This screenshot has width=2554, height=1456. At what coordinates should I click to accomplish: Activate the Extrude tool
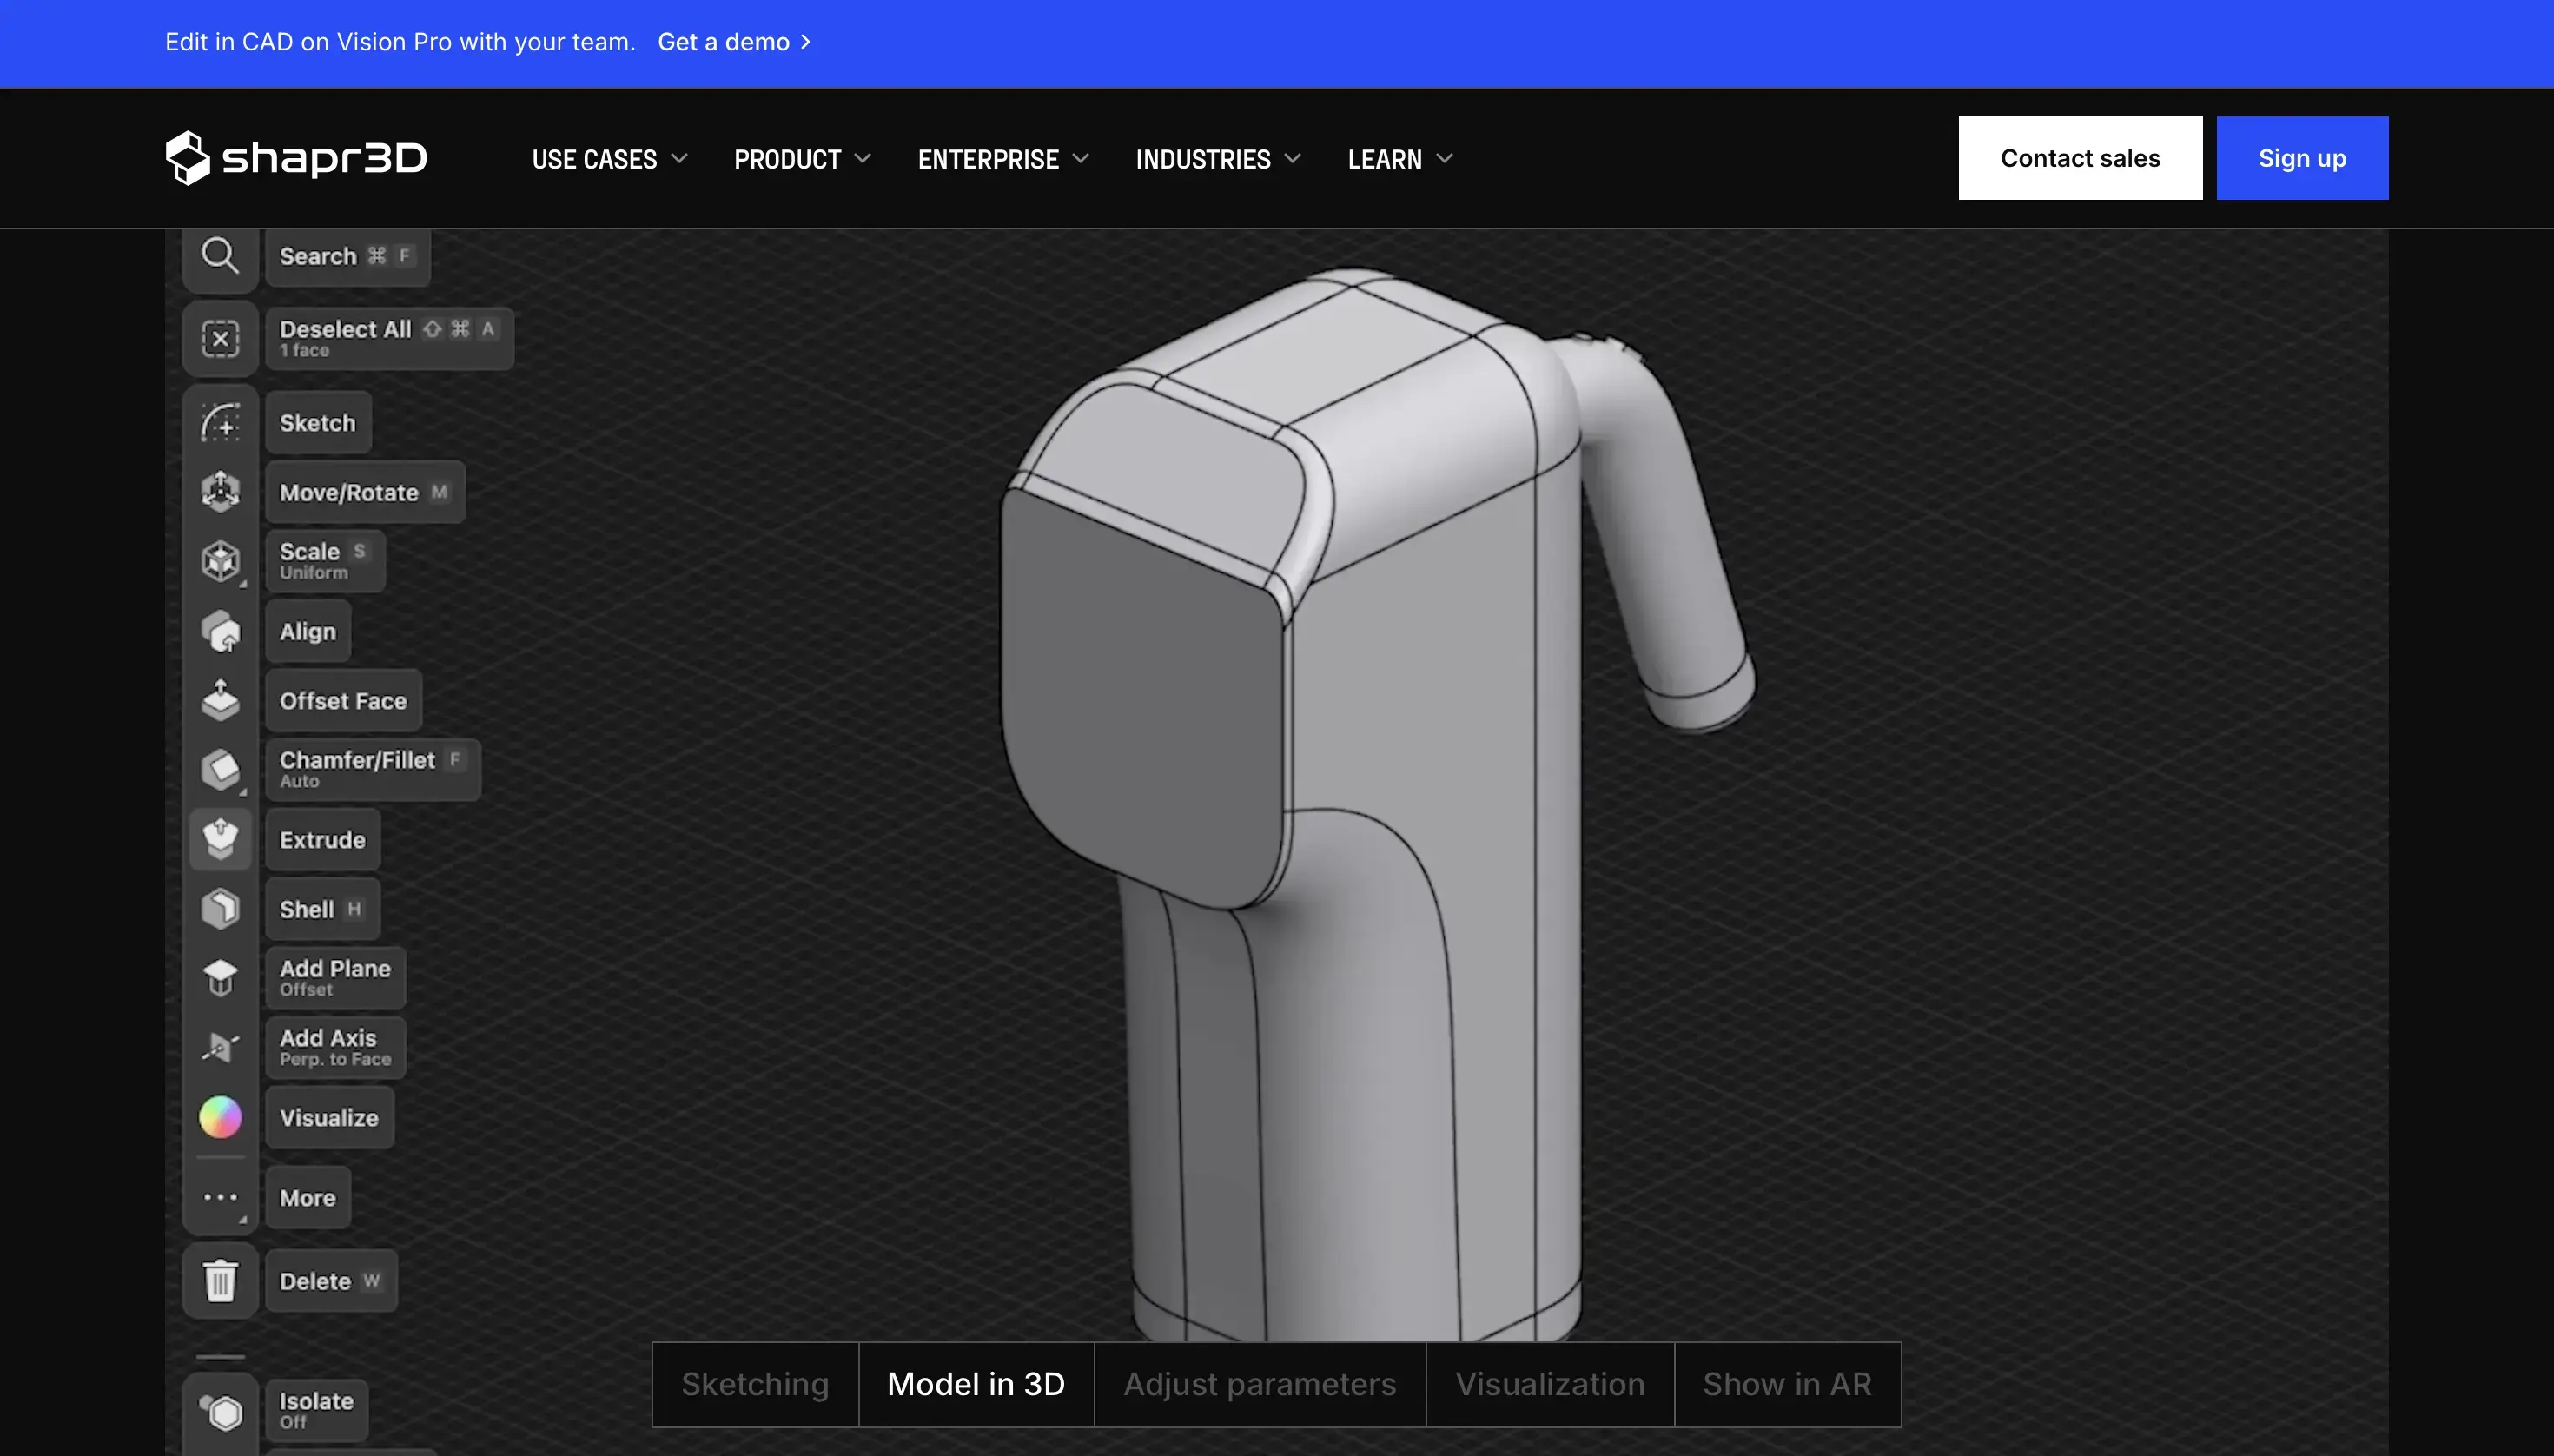321,839
